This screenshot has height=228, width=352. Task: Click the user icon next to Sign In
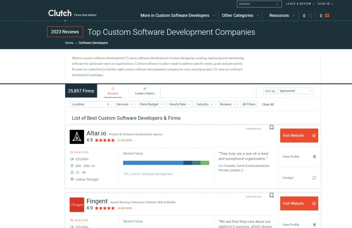[332, 4]
